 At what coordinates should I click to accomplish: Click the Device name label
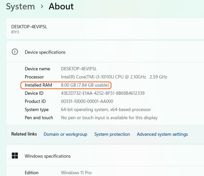pyautogui.click(x=37, y=69)
